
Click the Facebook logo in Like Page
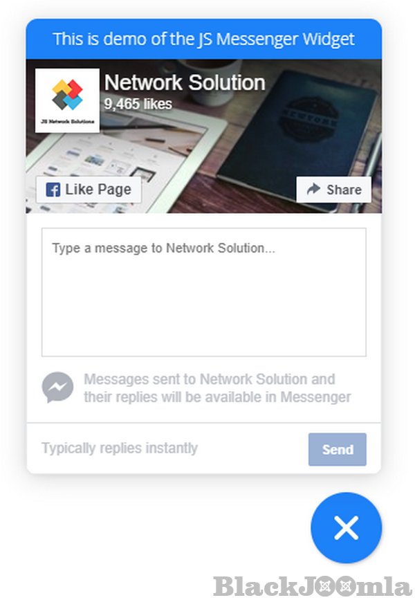coord(53,190)
